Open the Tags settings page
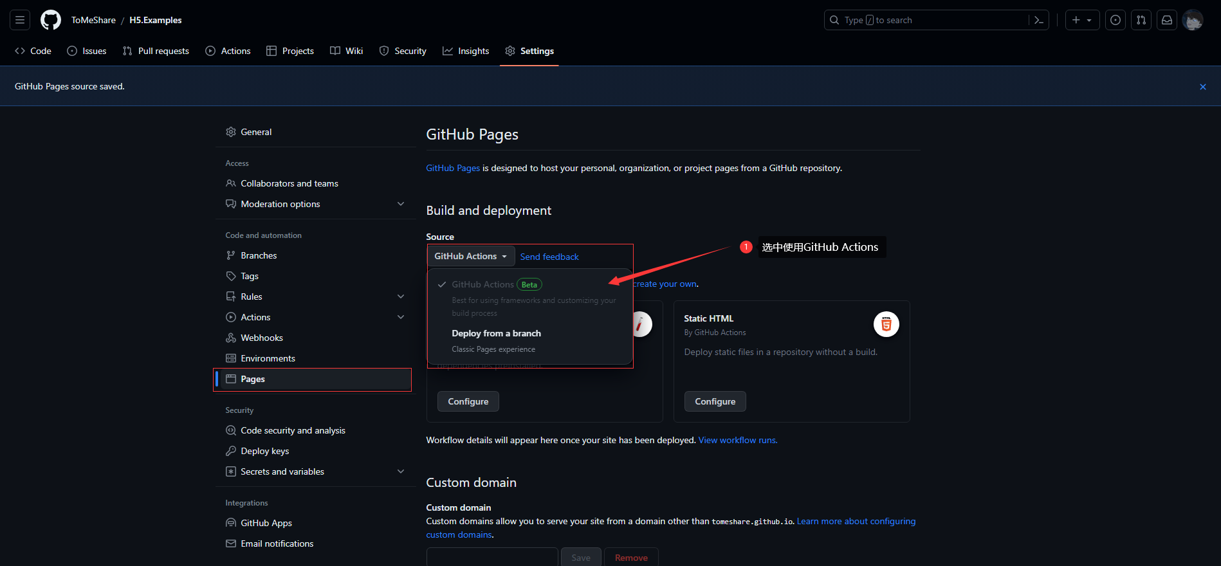This screenshot has width=1221, height=566. [x=315, y=276]
